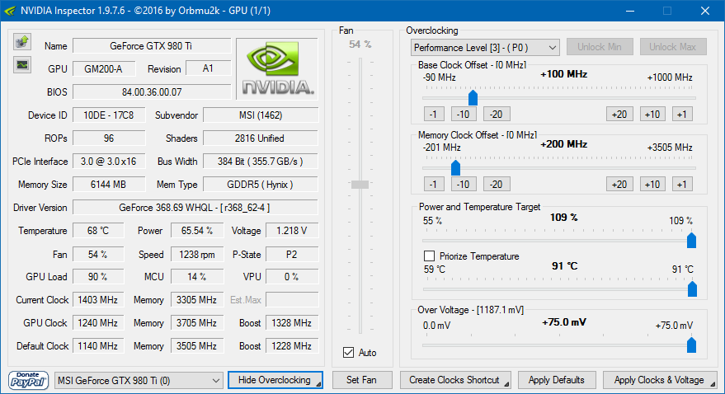Click the Memory Clock Offset +10 button
Viewport: 725px width, 394px height.
coord(653,185)
